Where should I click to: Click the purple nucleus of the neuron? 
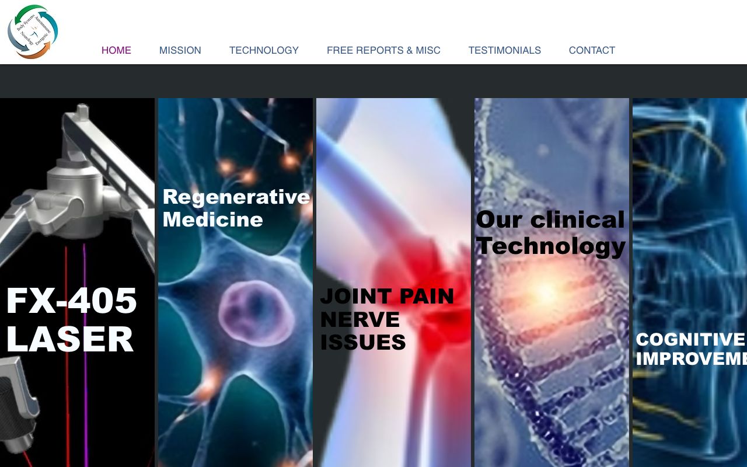pyautogui.click(x=257, y=312)
